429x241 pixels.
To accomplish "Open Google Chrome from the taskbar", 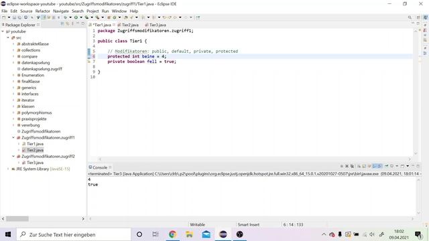I will click(x=172, y=234).
